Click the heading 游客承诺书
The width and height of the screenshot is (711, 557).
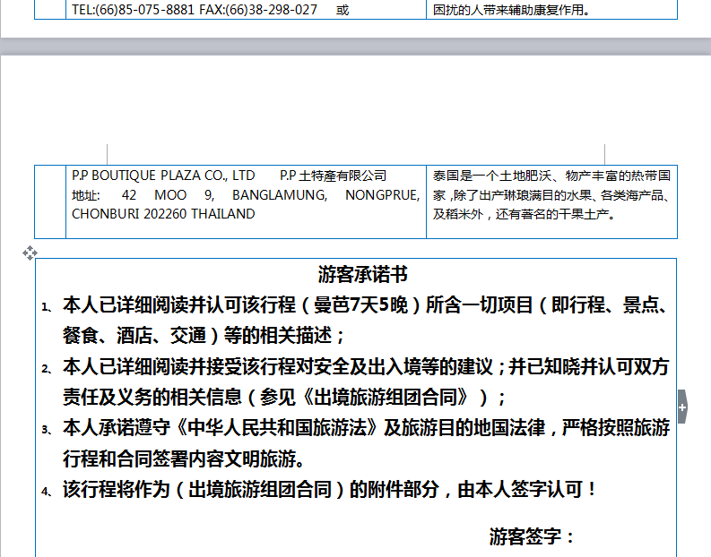pyautogui.click(x=362, y=274)
